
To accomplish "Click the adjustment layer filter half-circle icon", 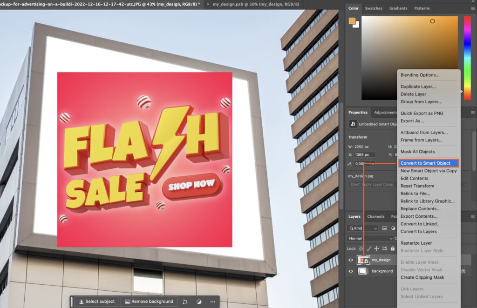I will coord(393,228).
